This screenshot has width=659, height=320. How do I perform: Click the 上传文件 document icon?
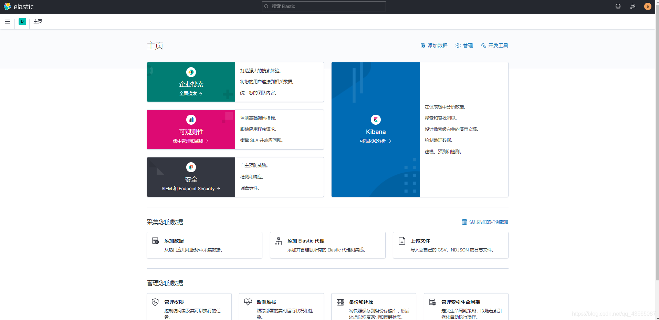pyautogui.click(x=402, y=241)
